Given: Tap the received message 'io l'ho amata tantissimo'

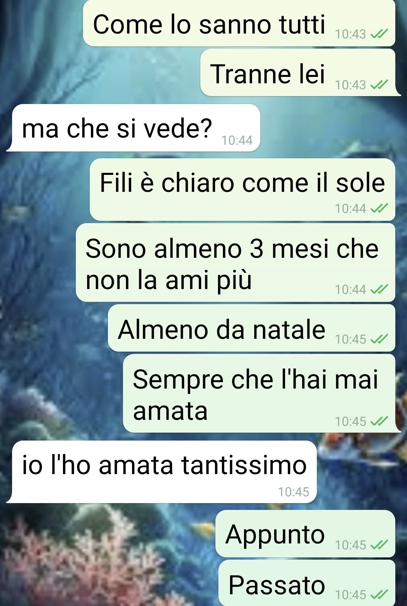Looking at the screenshot, I should click(x=162, y=472).
